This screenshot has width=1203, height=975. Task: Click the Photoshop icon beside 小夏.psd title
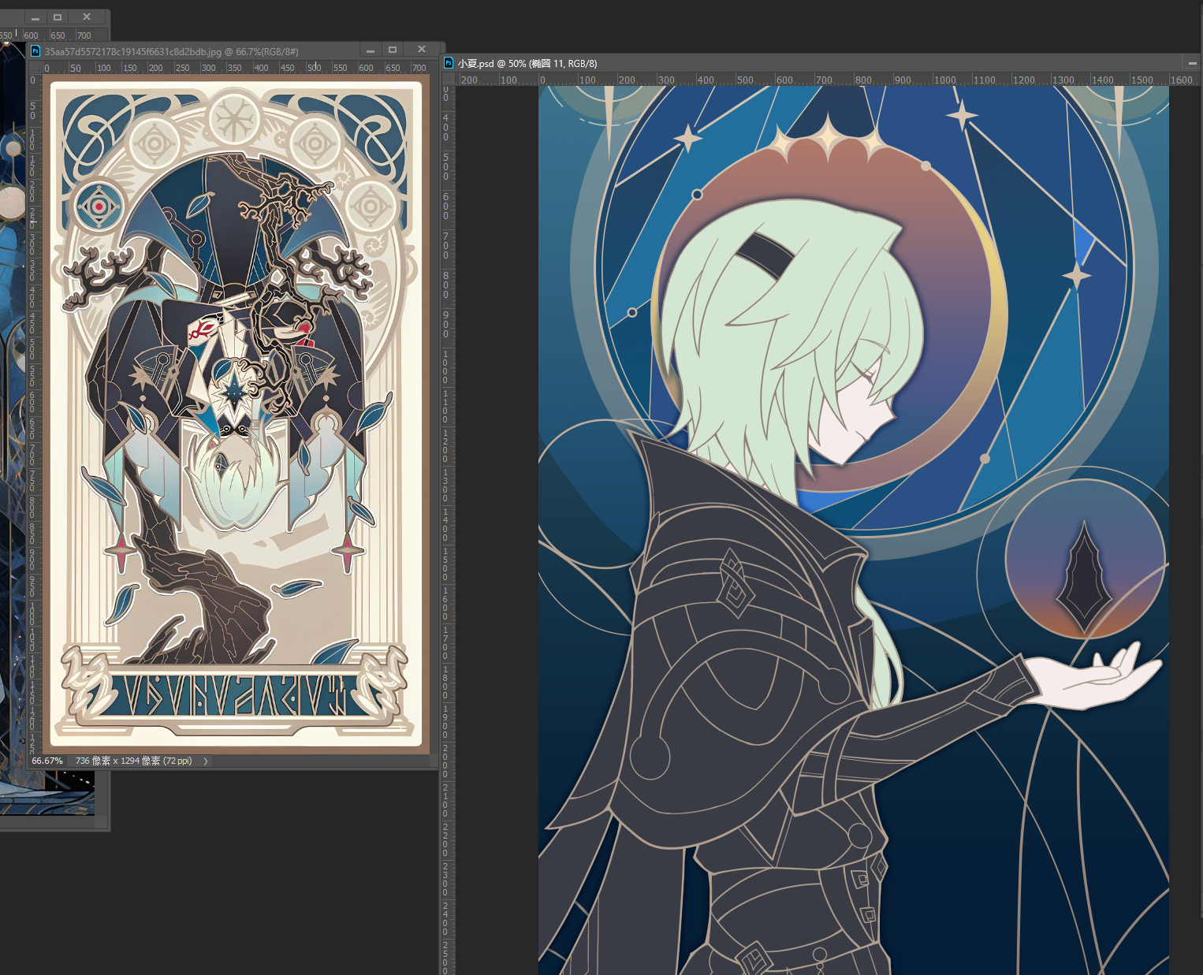(449, 63)
